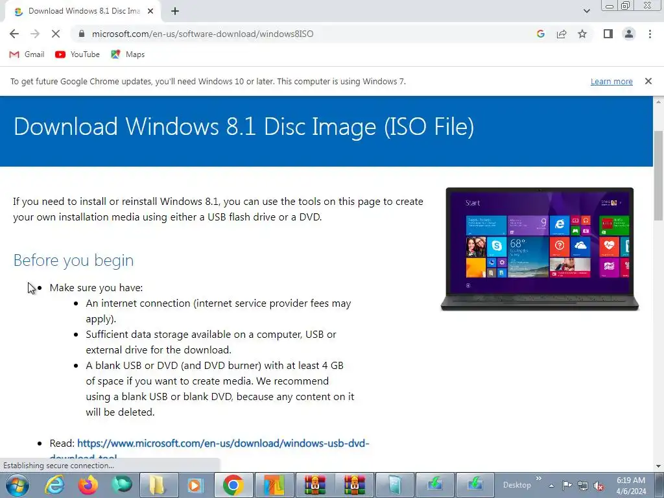
Task: Click the scrollbar up arrow
Action: 659,102
